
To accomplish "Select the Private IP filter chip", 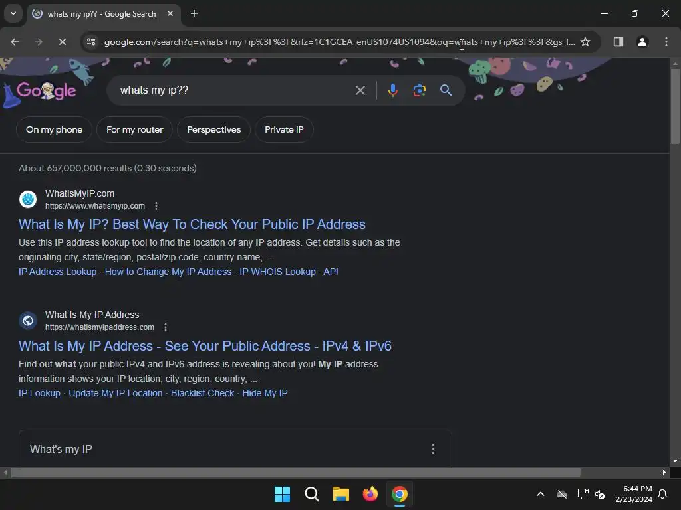I will tap(284, 129).
